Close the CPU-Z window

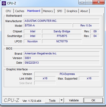[x=99, y=2]
